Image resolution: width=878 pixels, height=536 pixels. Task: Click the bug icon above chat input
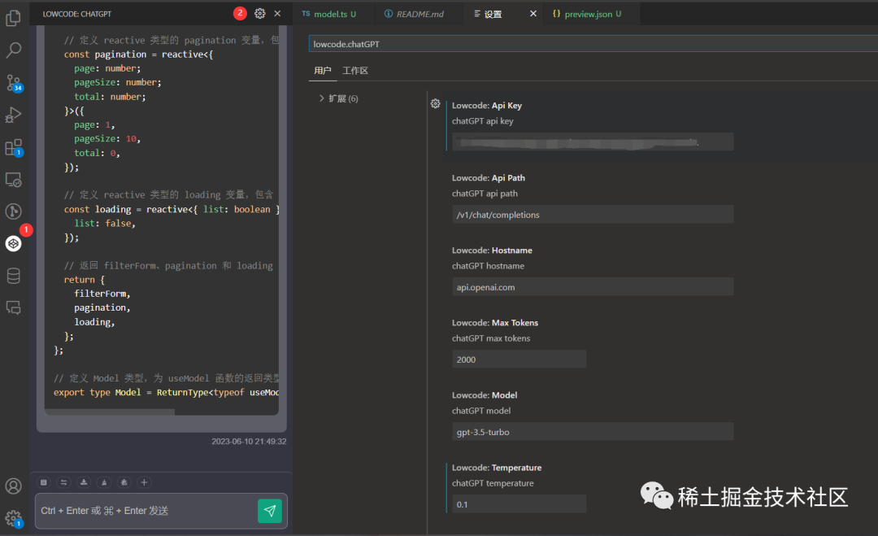(124, 482)
